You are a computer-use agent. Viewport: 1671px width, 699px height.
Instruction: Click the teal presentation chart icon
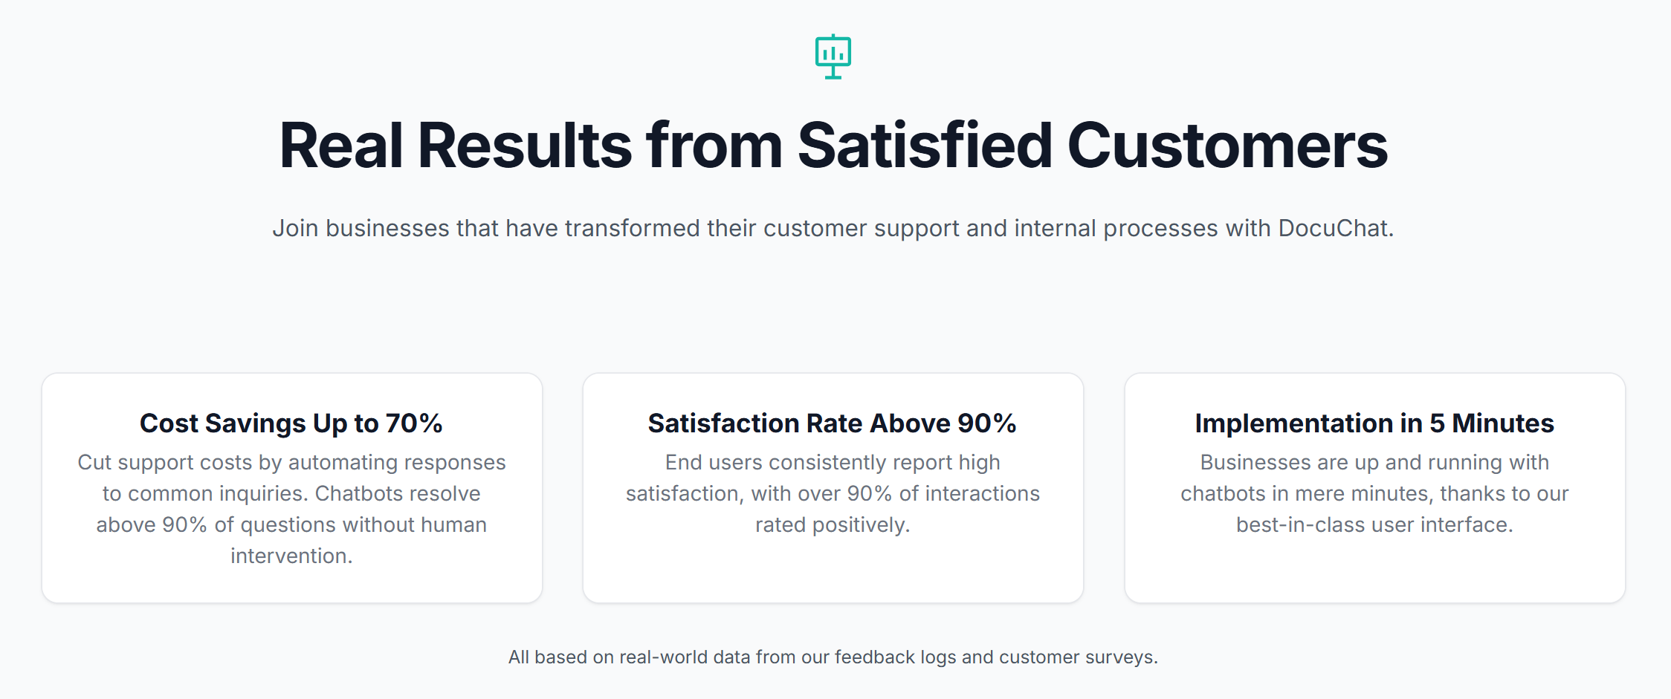[833, 56]
